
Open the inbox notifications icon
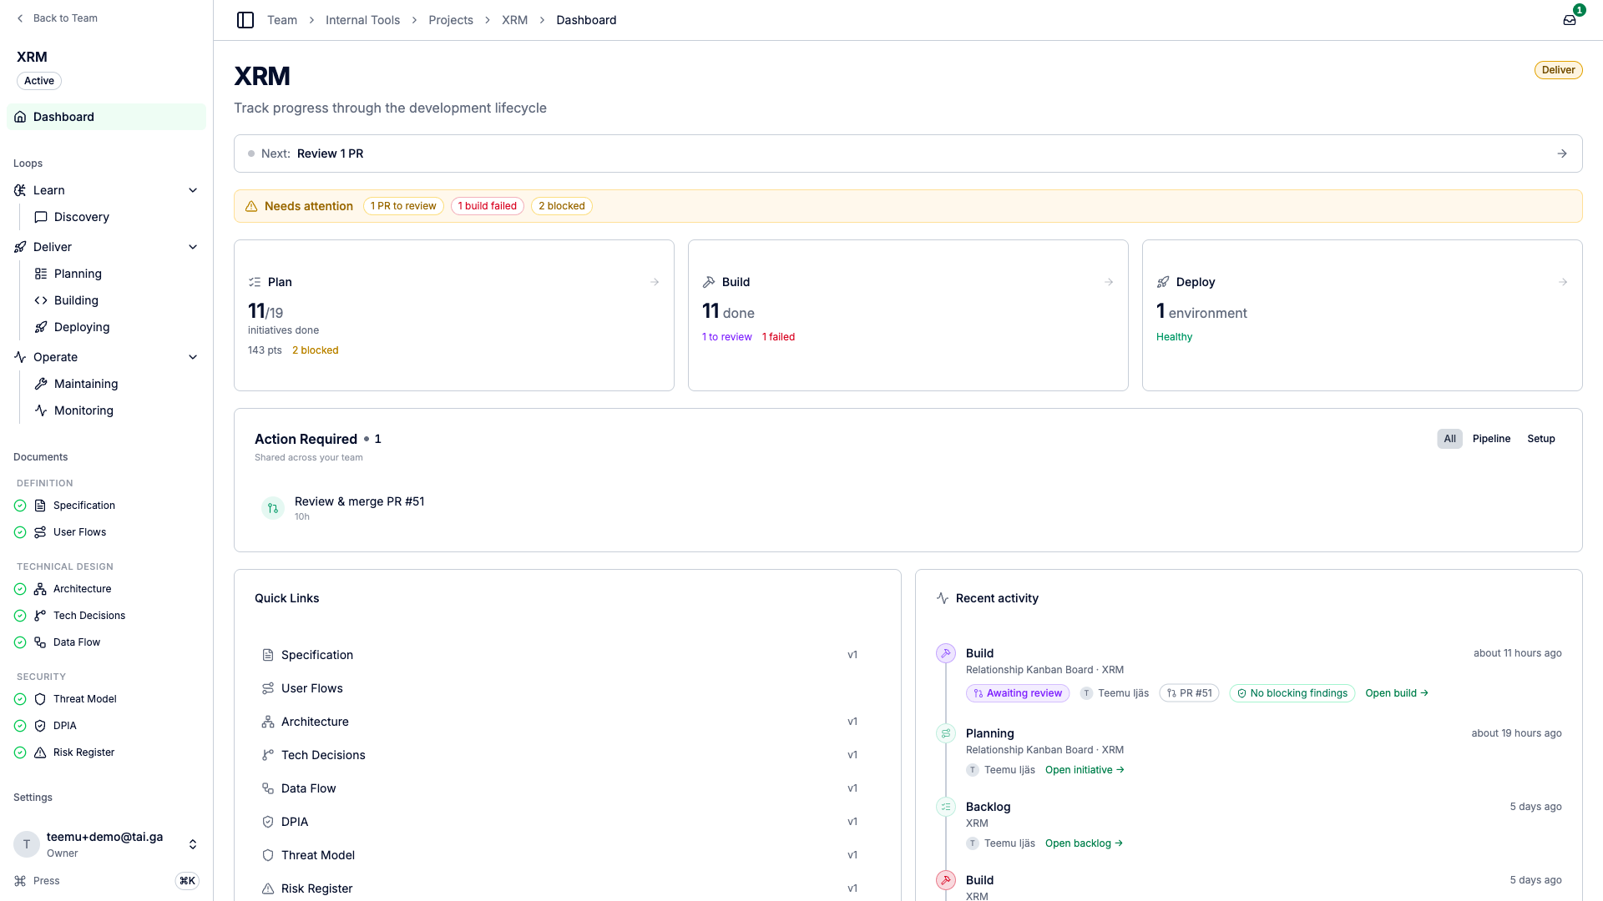[1570, 20]
